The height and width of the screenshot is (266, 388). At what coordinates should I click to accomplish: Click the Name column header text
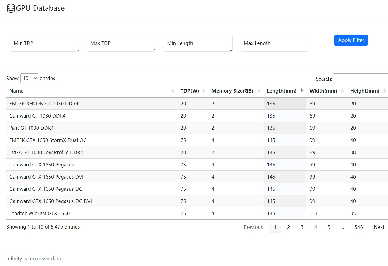(16, 91)
